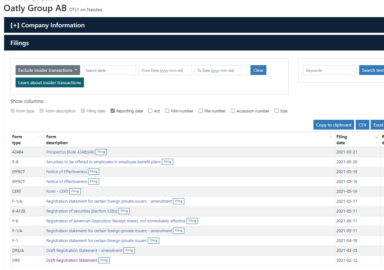
Task: Focus the To Date input
Action: 221,70
